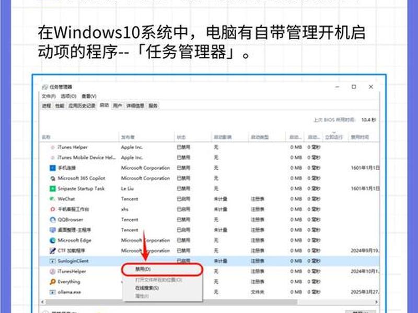Select the Everything name text
Screen dimensions: 418x313
point(69,282)
